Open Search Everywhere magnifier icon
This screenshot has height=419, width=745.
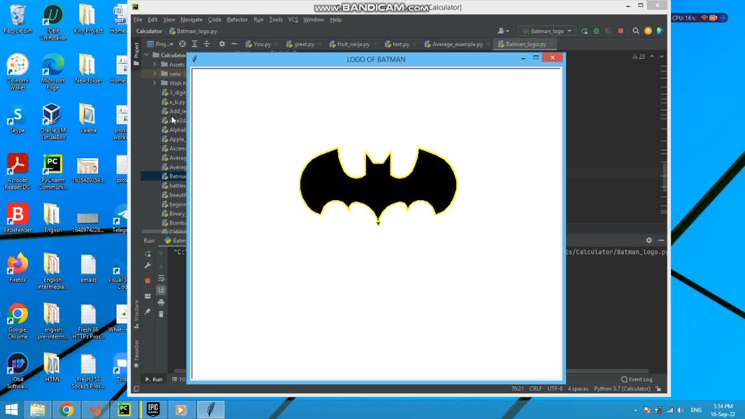pyautogui.click(x=636, y=31)
